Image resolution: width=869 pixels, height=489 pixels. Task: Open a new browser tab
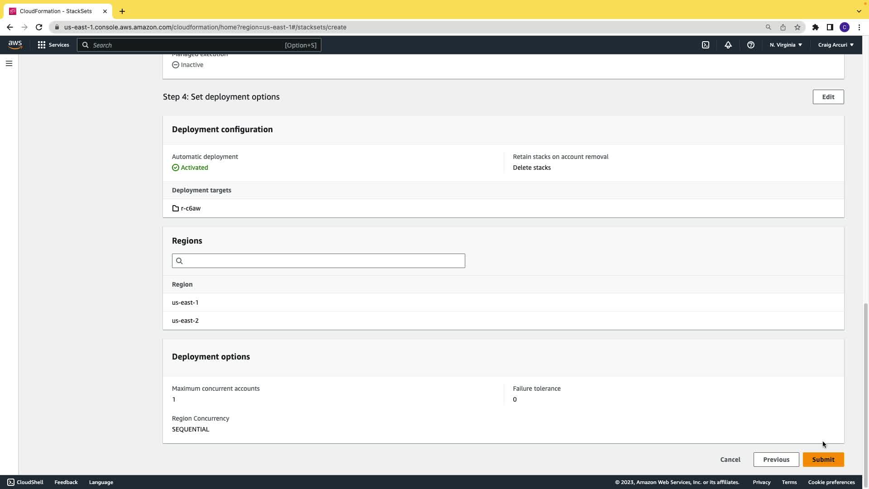click(122, 11)
